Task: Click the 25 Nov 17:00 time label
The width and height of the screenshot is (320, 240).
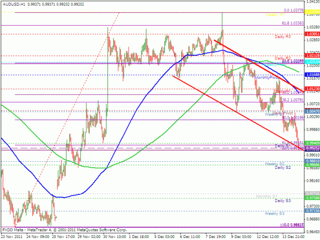Action: [63, 236]
